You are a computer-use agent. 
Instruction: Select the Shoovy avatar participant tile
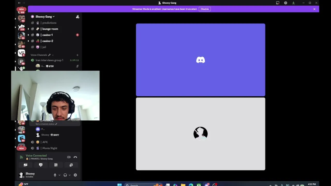tap(200, 134)
